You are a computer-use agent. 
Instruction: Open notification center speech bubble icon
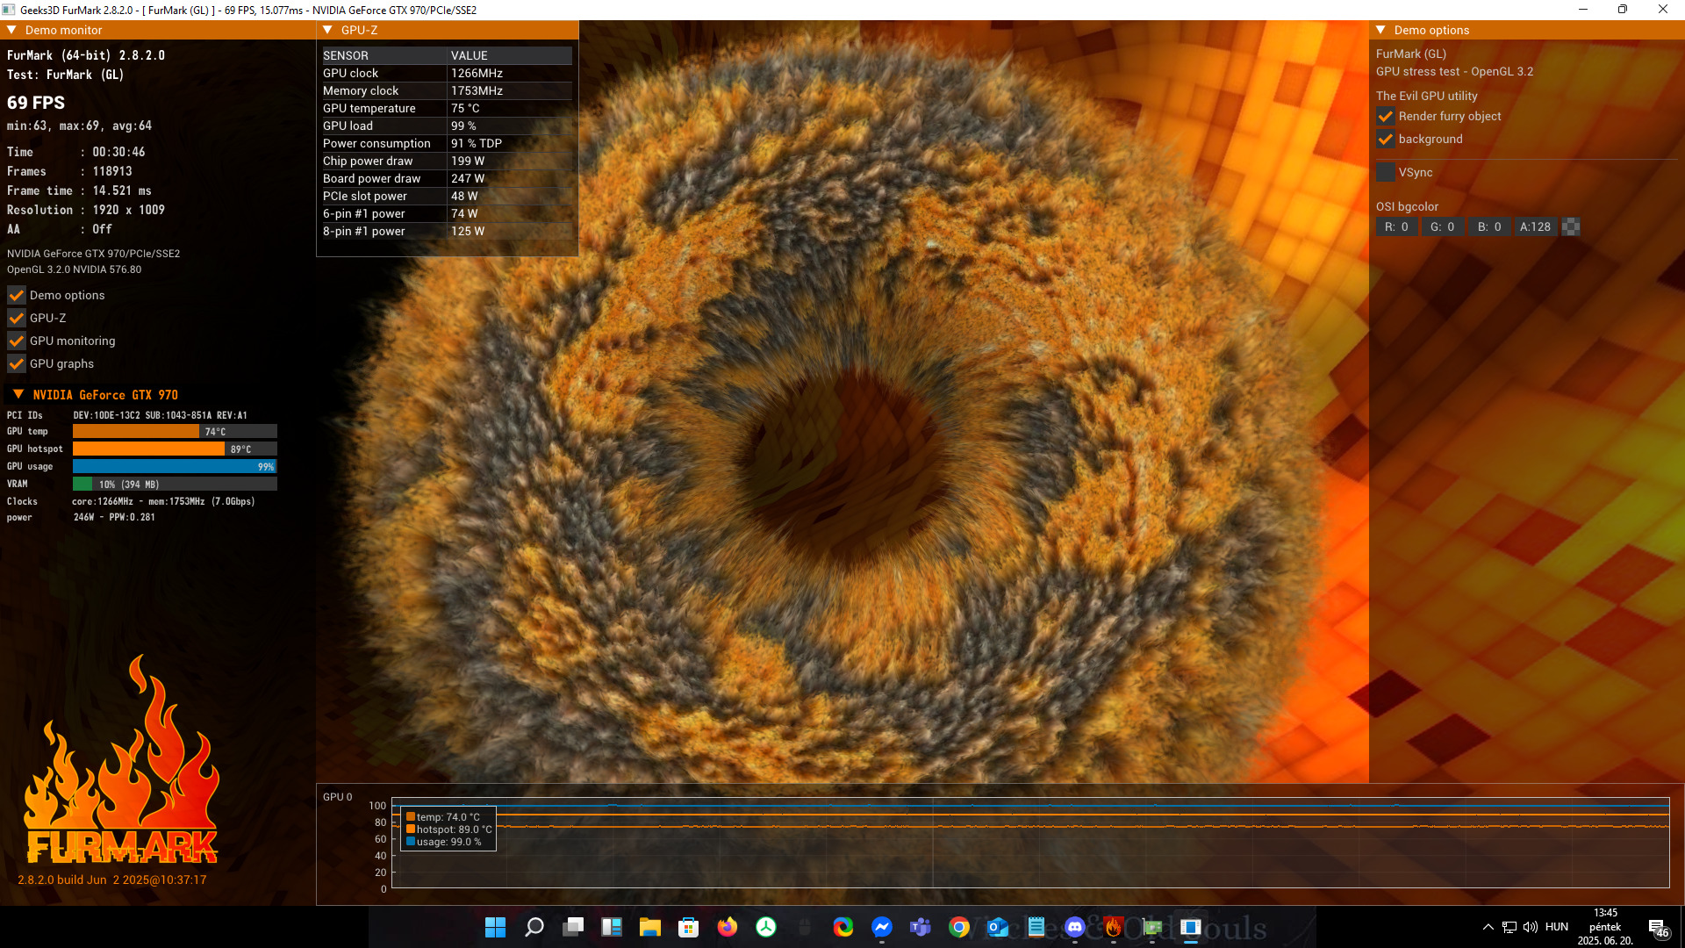coord(1657,927)
